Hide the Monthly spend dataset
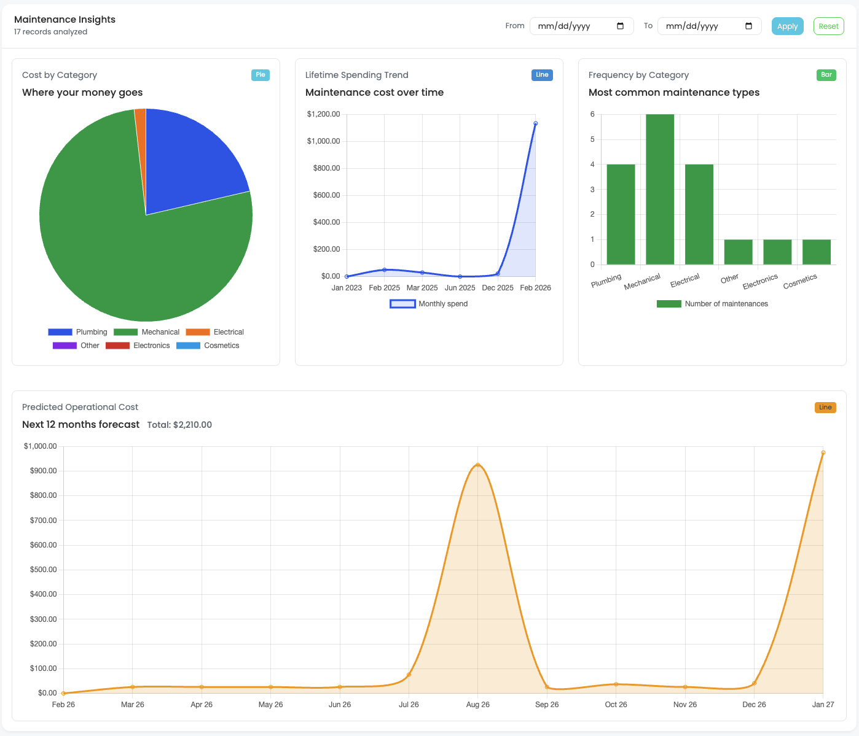This screenshot has width=859, height=736. point(429,304)
